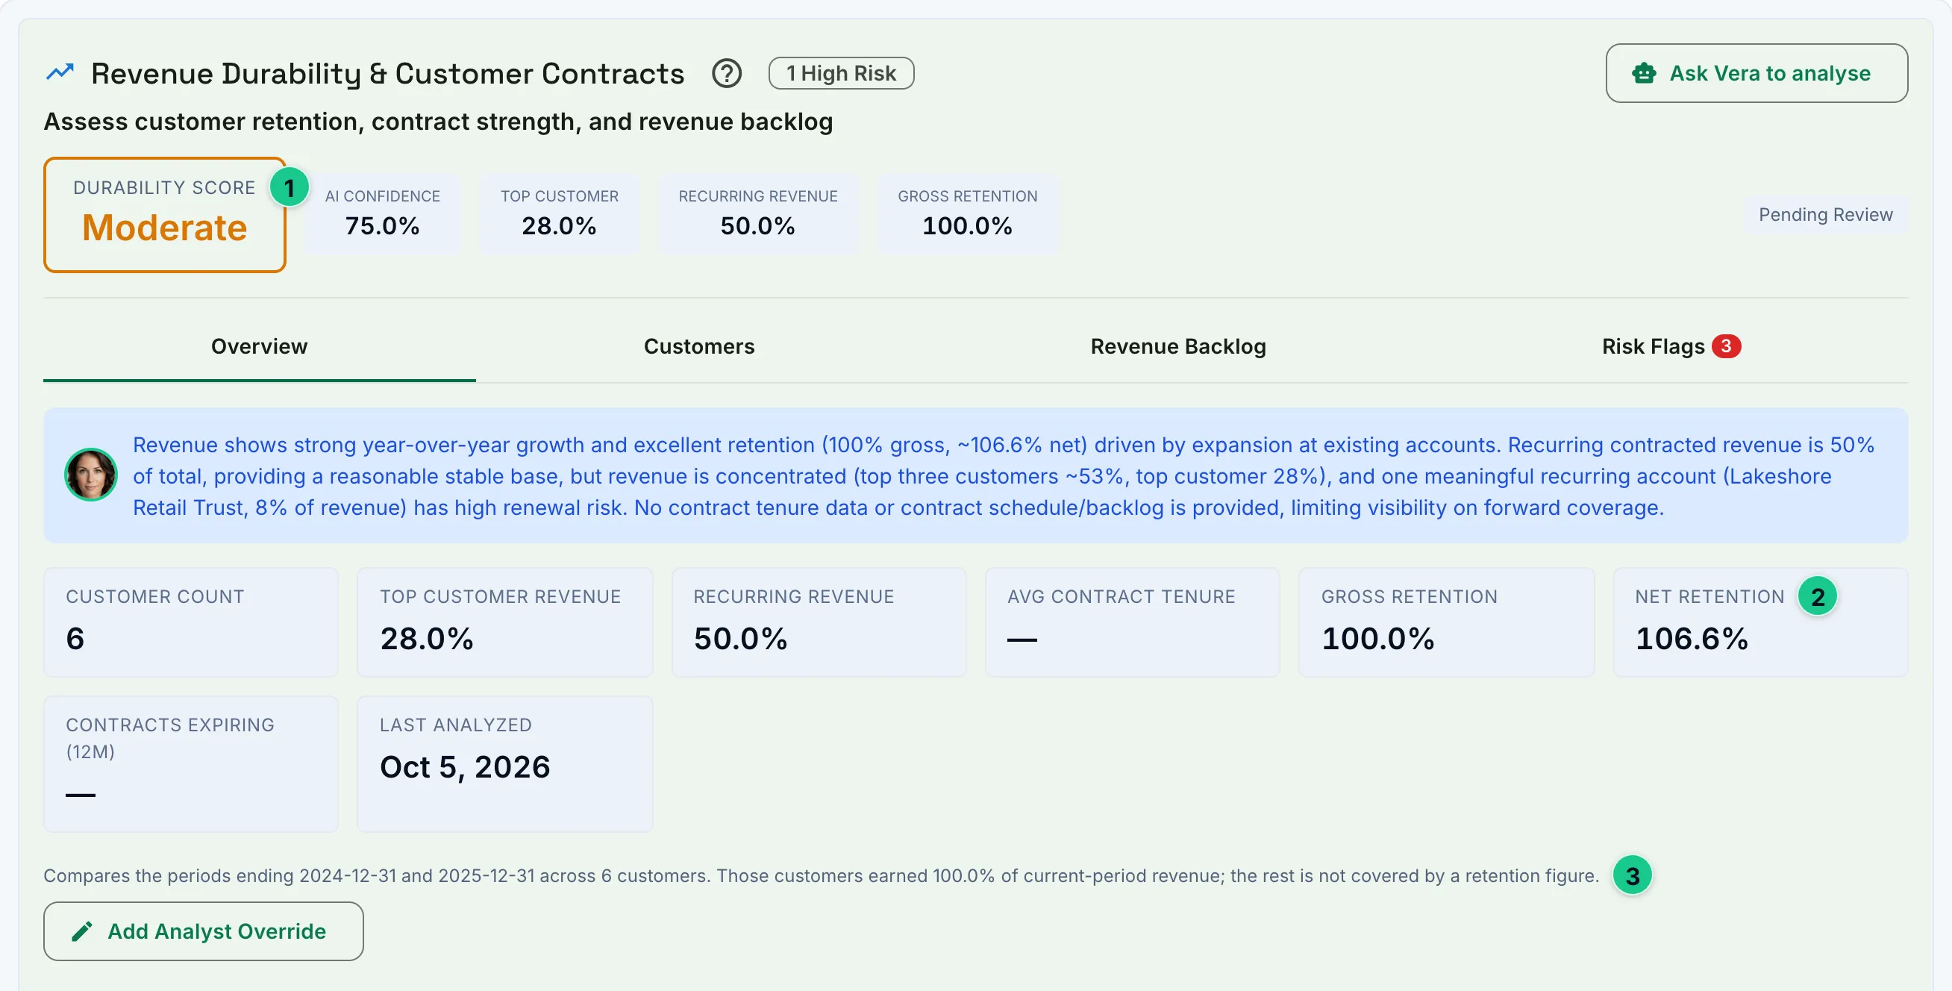The height and width of the screenshot is (991, 1952).
Task: Open the Revenue Backlog tab
Action: coord(1177,346)
